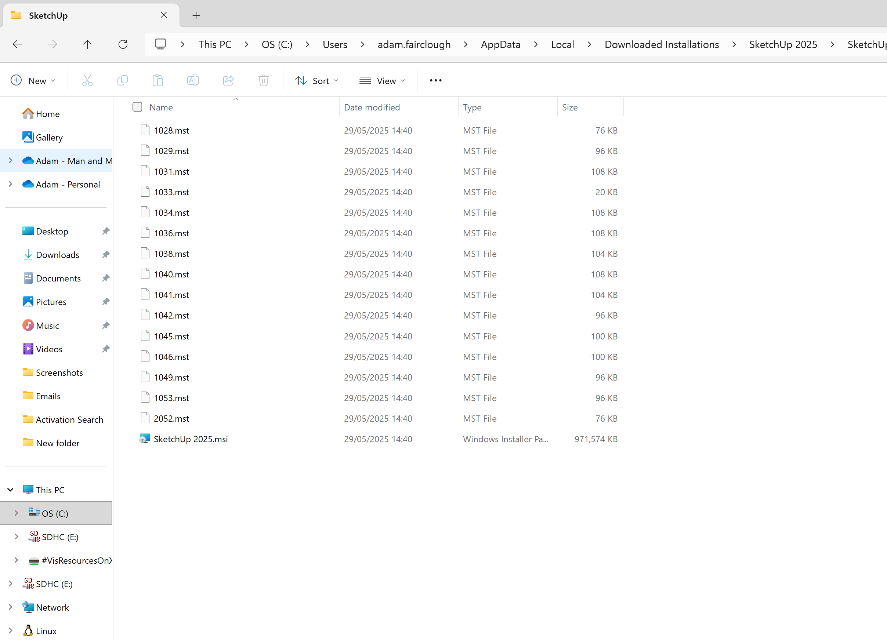Unpin Downloads using its pin icon
The image size is (887, 640).
pyautogui.click(x=106, y=255)
